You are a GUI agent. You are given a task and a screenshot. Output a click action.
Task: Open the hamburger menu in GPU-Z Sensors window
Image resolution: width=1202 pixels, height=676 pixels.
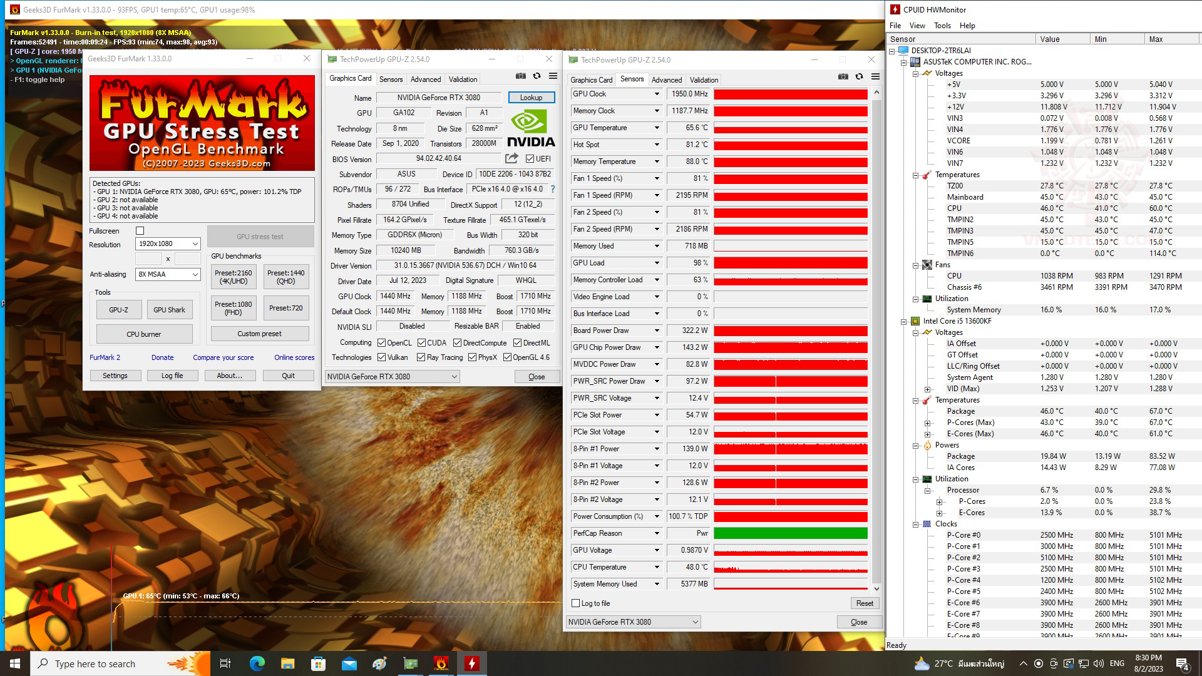[875, 76]
